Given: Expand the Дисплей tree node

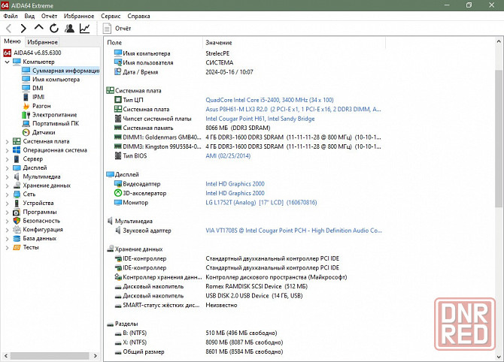Looking at the screenshot, I should (7, 167).
